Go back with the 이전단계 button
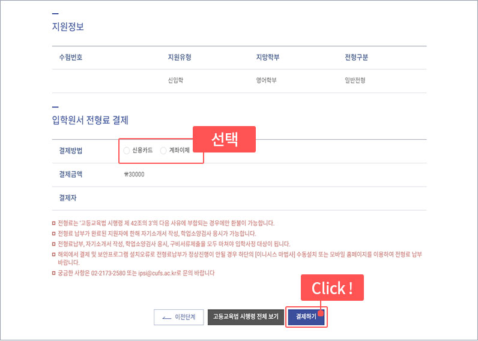Image resolution: width=478 pixels, height=341 pixels. (178, 318)
